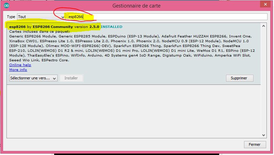The image size is (274, 155).
Task: Expand the Sélectionner une version dropdown
Action: tap(33, 78)
